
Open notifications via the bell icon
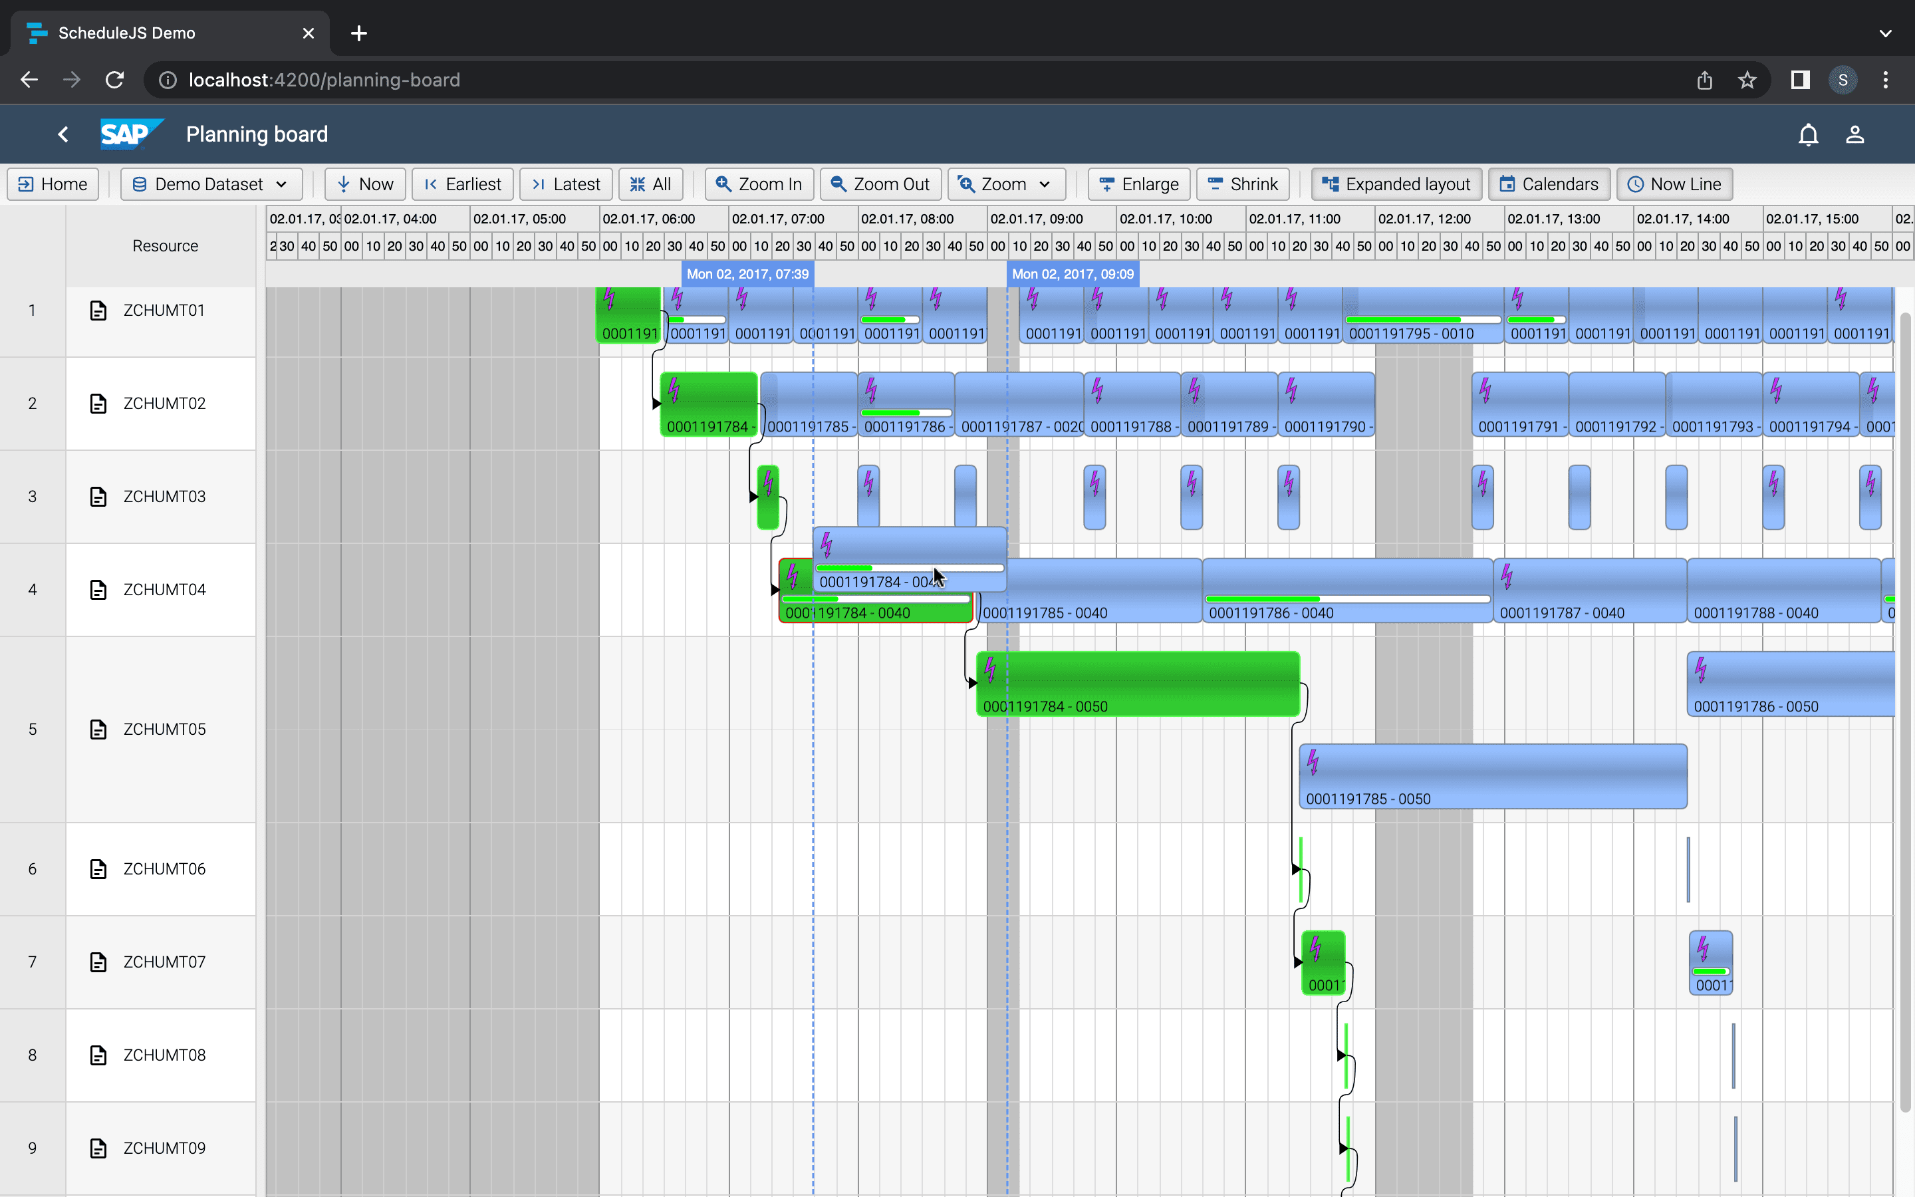[1809, 134]
